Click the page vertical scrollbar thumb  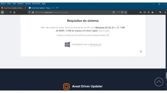166,75
